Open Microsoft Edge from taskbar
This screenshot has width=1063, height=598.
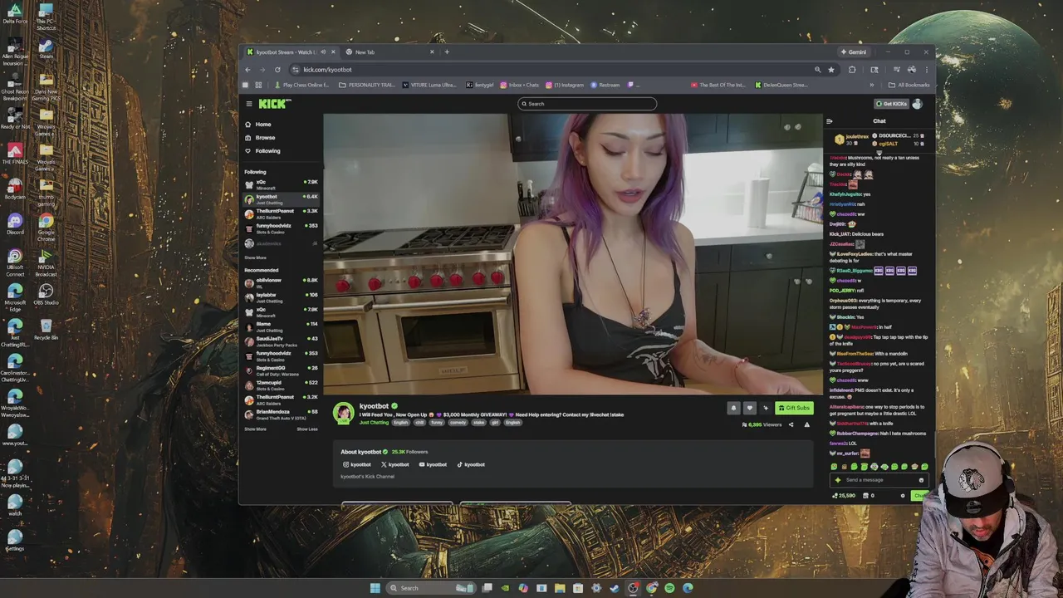[x=688, y=588]
